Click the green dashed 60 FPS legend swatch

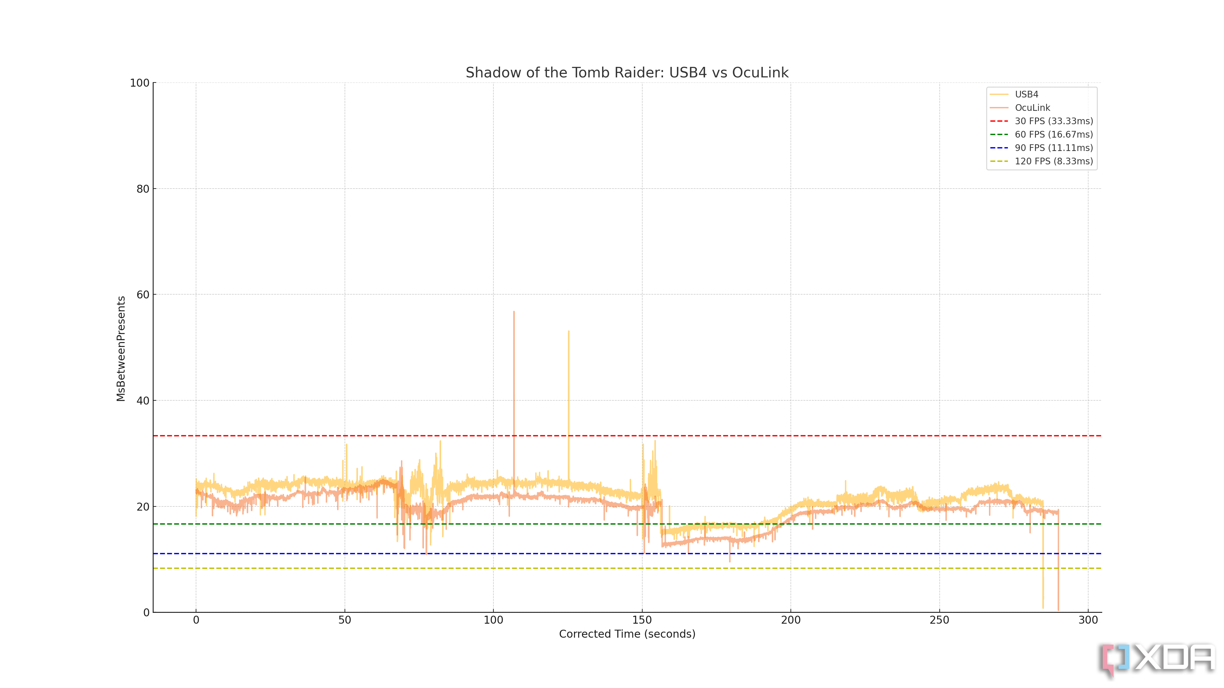tap(999, 134)
